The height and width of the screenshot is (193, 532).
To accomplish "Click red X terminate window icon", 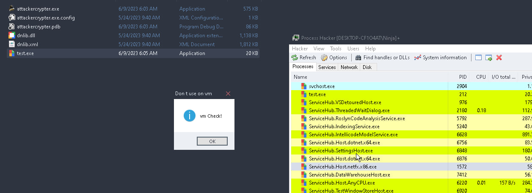I will coord(499,58).
